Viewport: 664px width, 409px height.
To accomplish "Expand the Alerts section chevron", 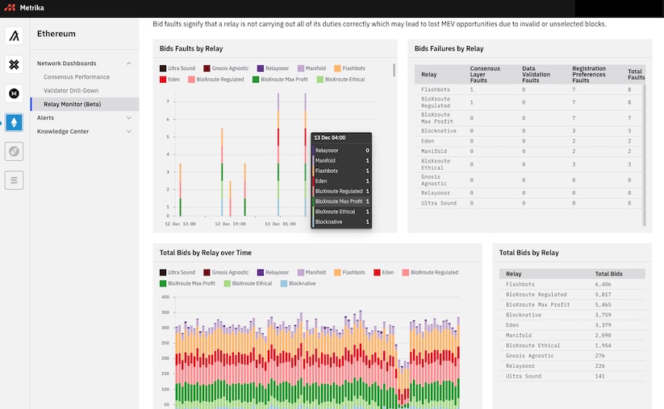I will point(129,118).
